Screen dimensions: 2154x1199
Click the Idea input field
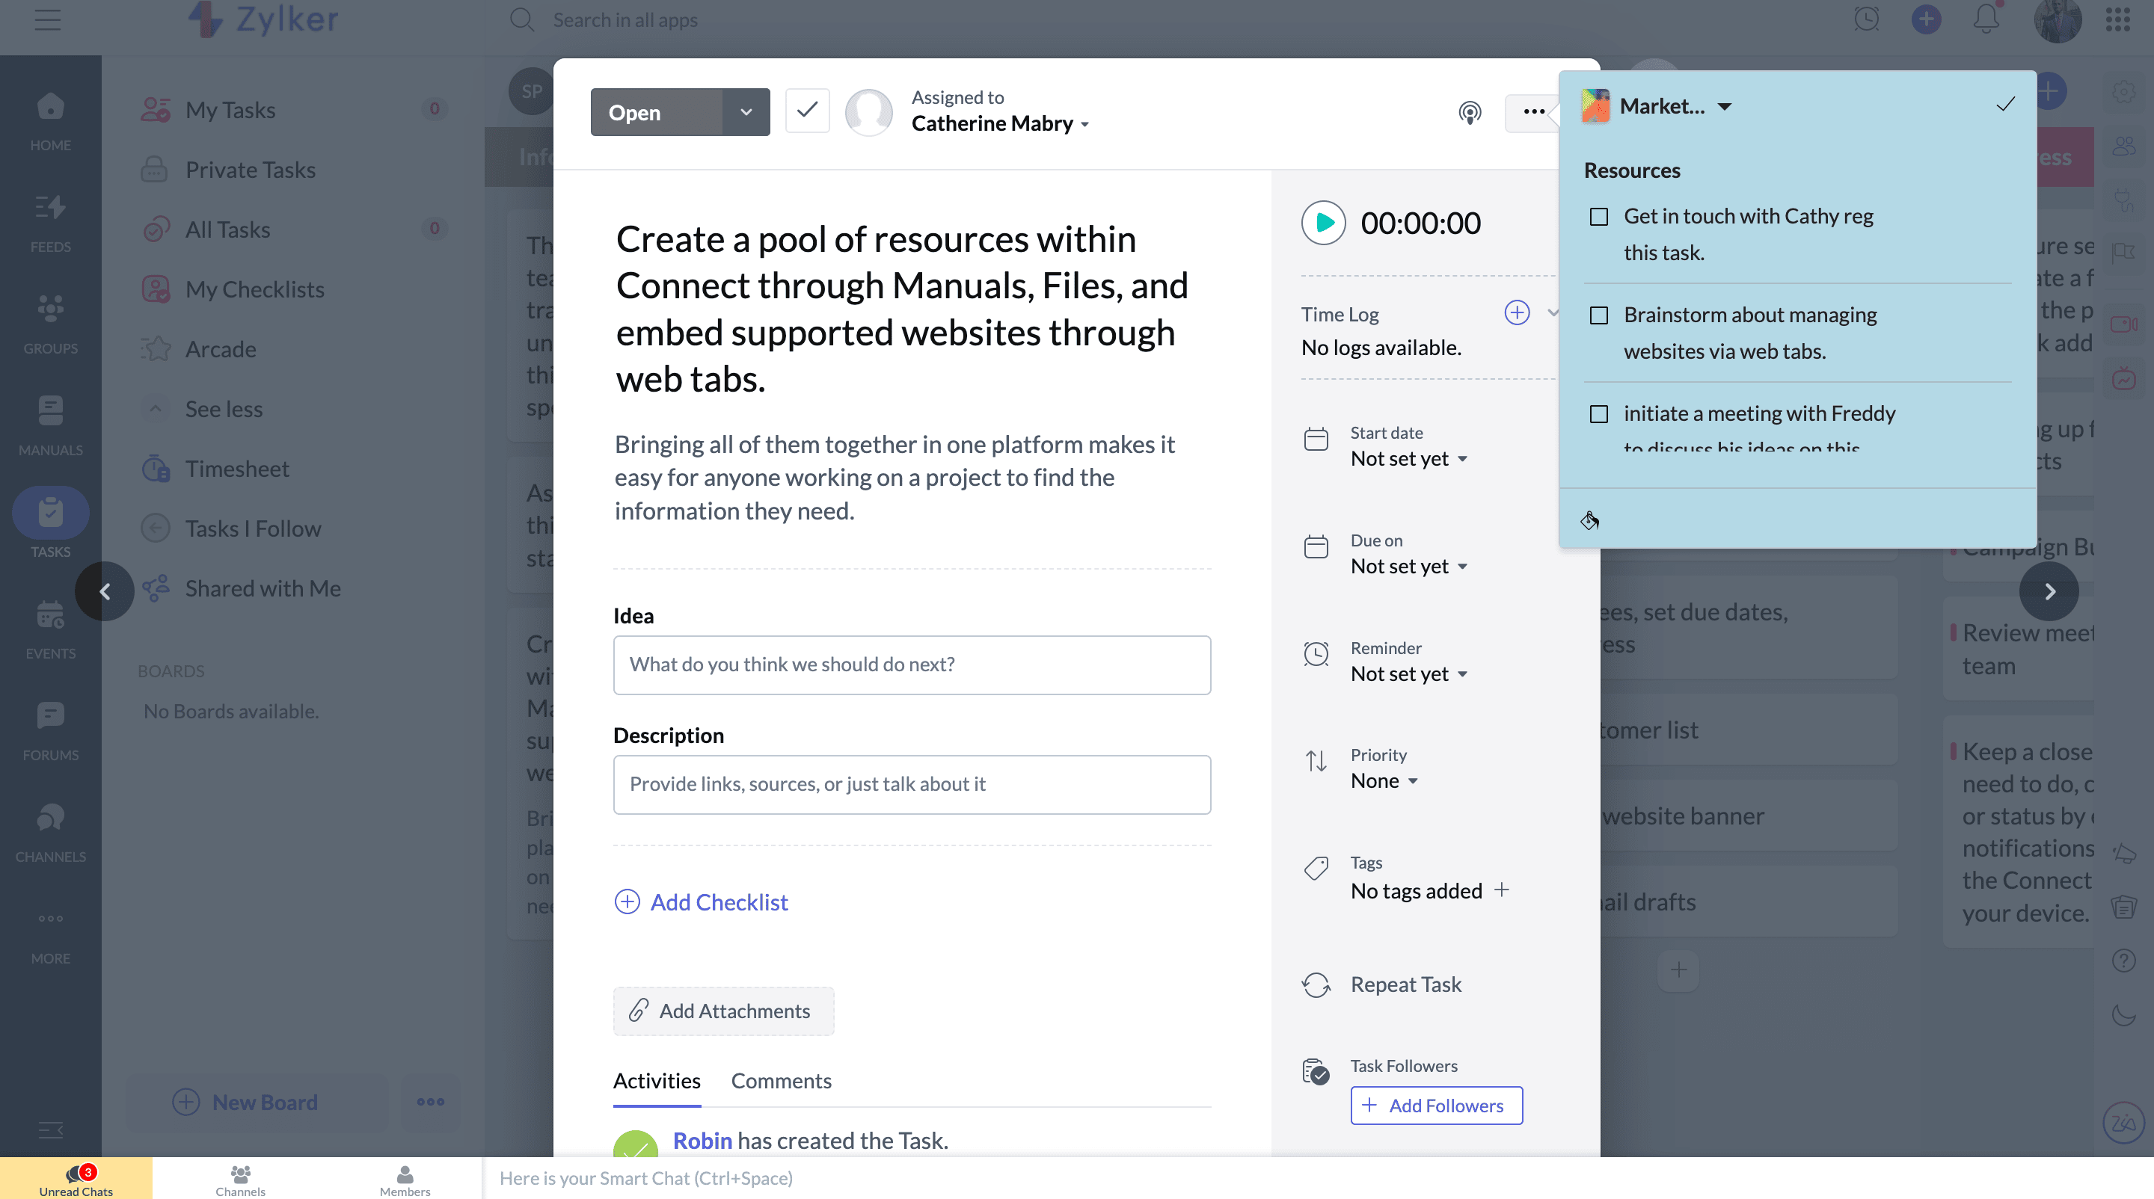click(x=912, y=665)
